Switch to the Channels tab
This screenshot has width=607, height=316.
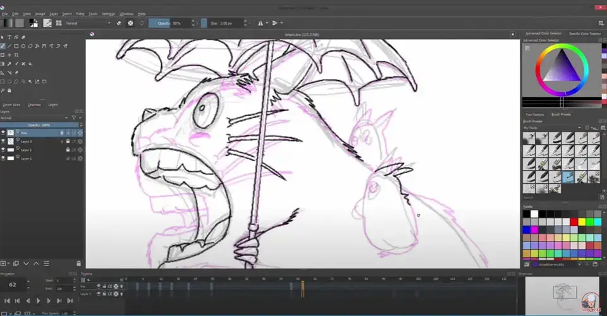(x=34, y=105)
